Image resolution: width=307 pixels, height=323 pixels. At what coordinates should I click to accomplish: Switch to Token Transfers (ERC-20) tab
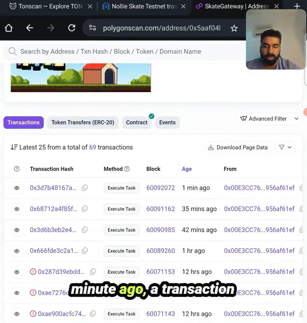pyautogui.click(x=83, y=122)
